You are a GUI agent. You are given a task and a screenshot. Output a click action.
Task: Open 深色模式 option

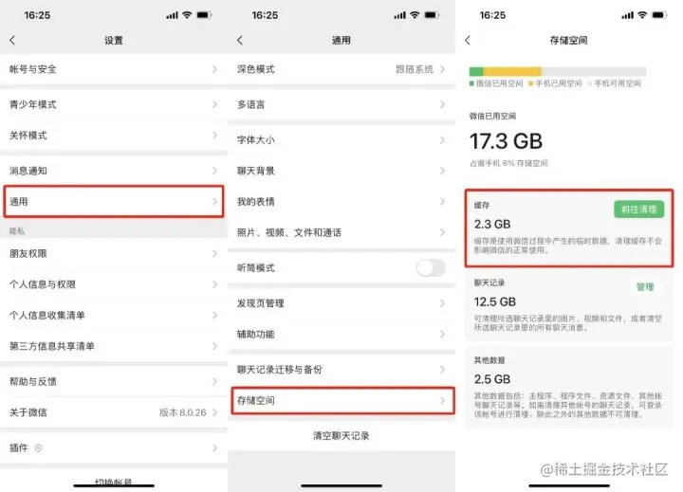pyautogui.click(x=341, y=69)
